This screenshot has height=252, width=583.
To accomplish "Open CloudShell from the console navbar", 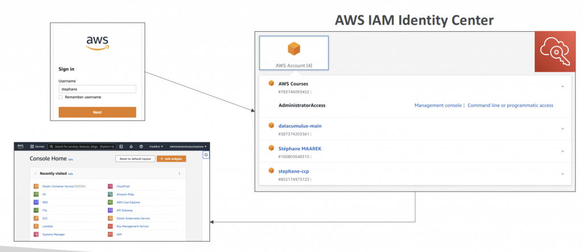I will (122, 146).
